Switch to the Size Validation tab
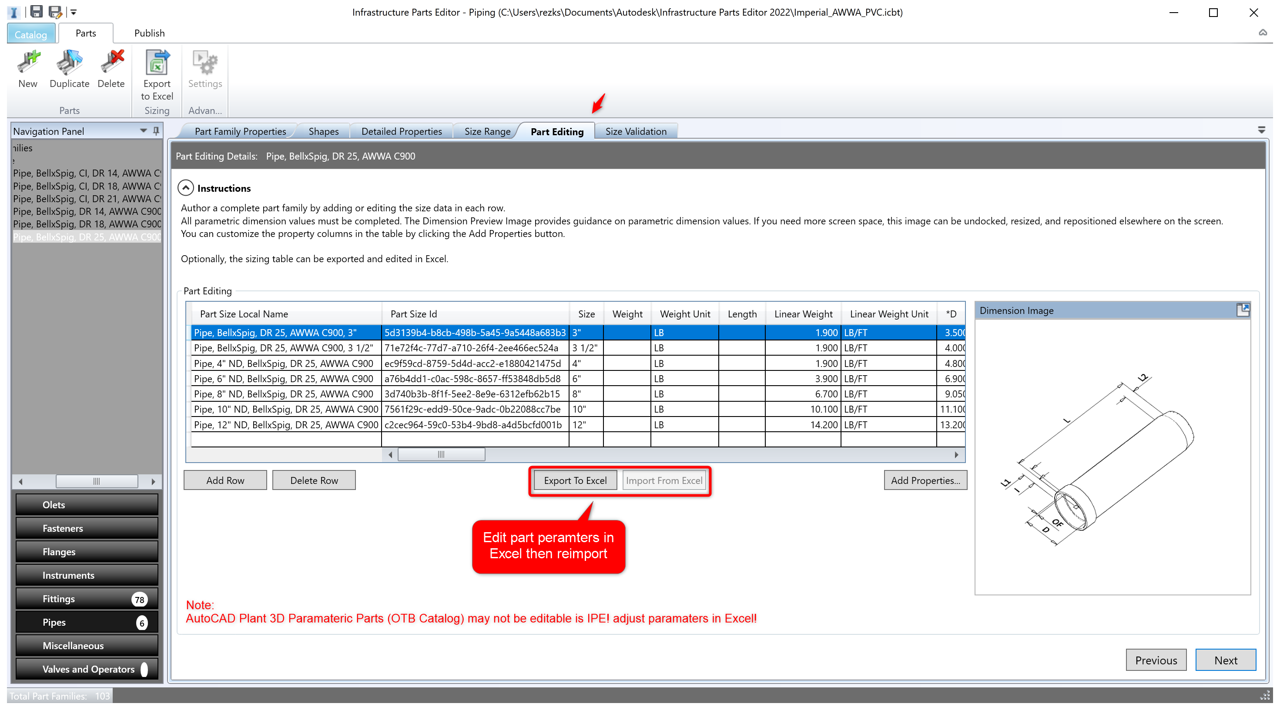This screenshot has width=1280, height=710. [636, 132]
